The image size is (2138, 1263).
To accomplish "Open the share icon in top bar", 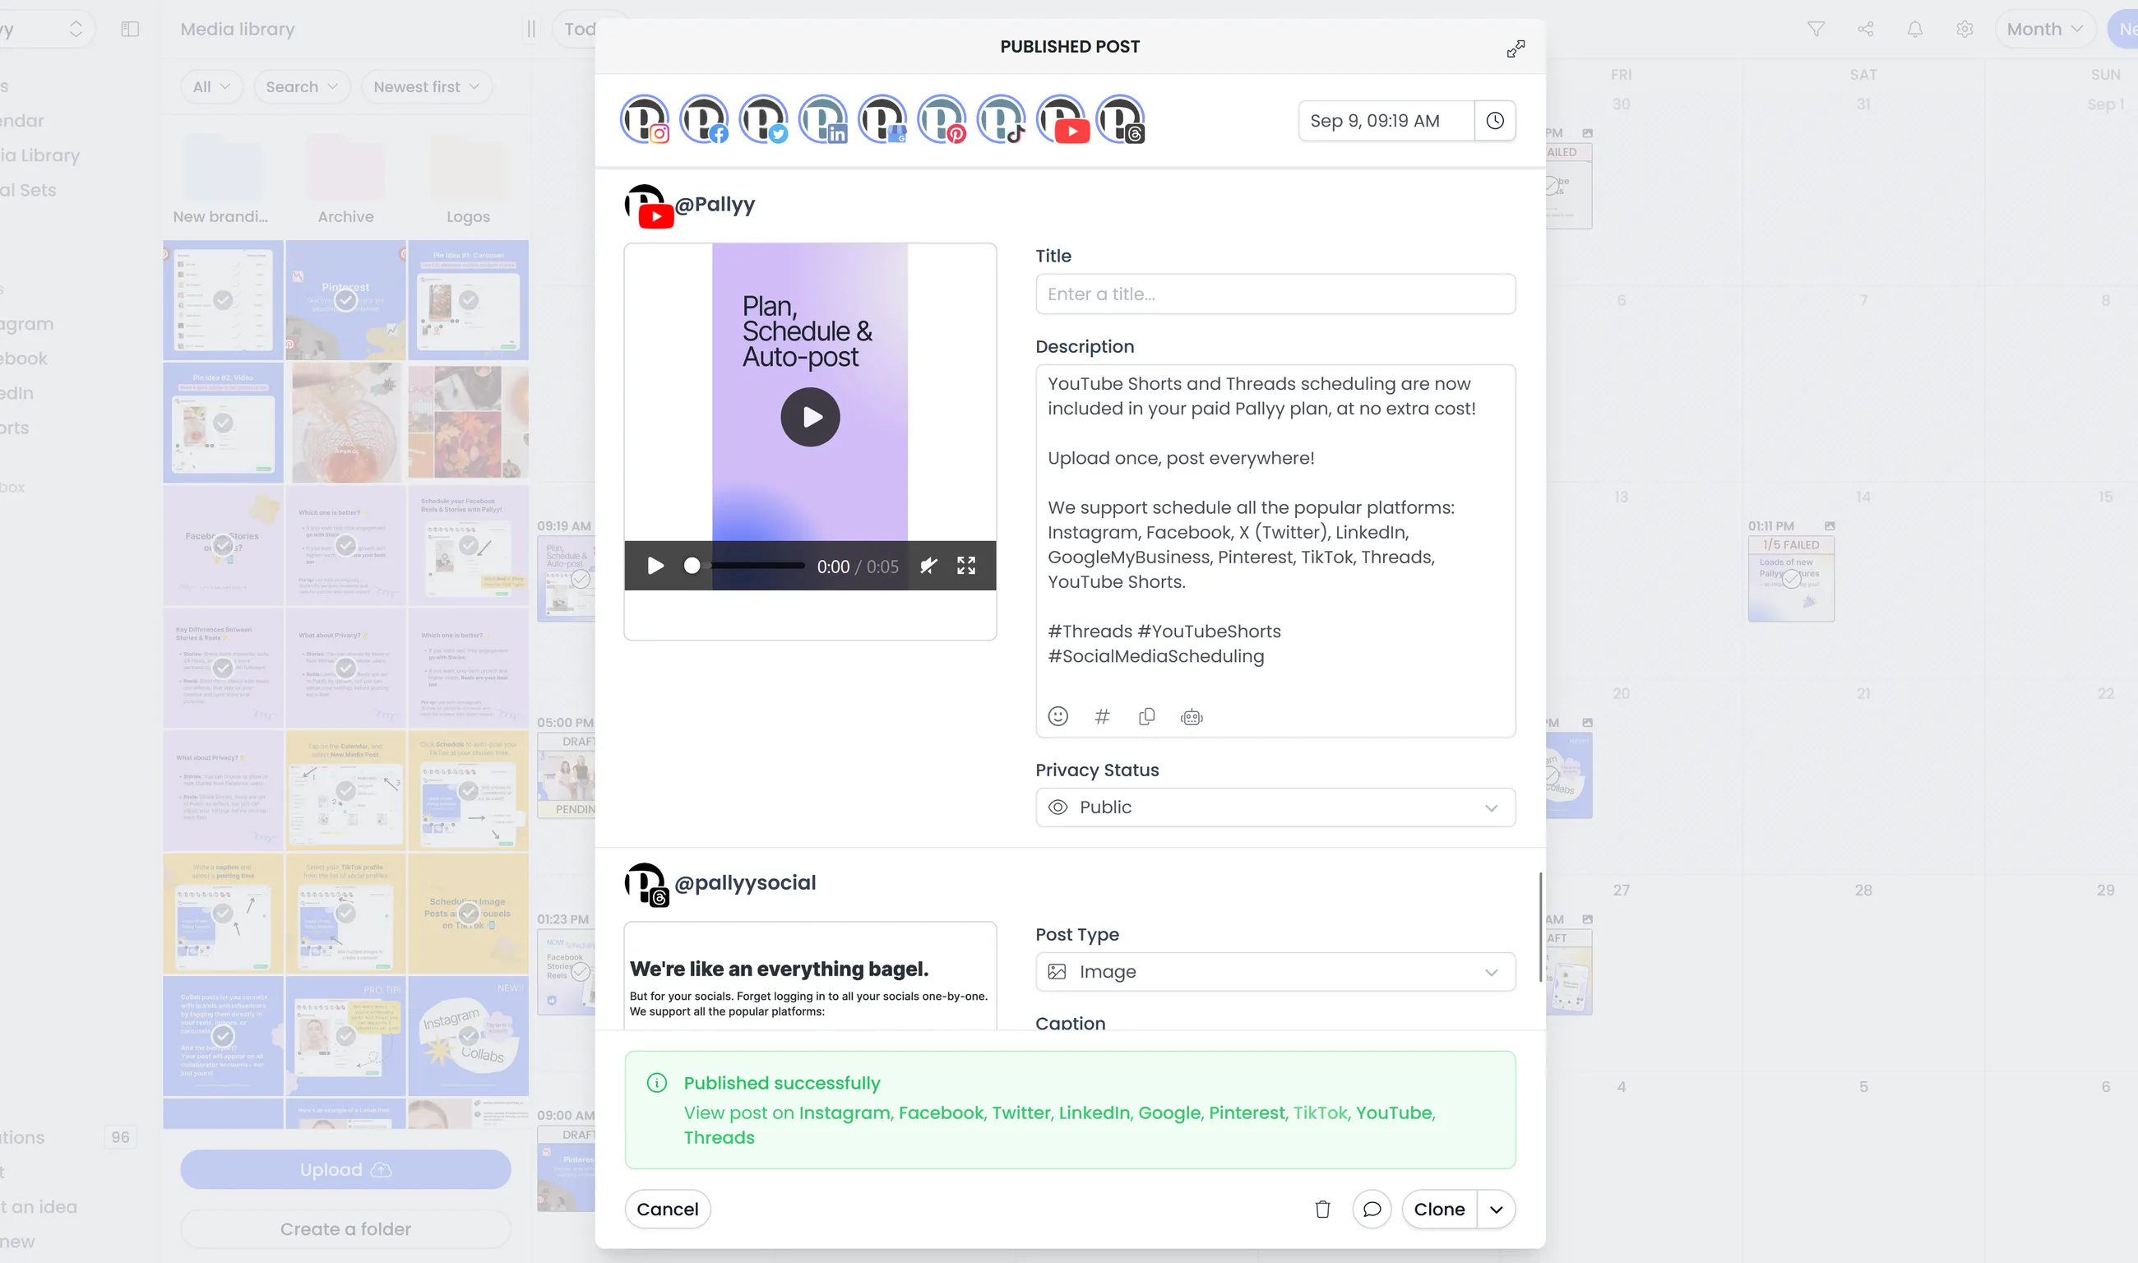I will pyautogui.click(x=1865, y=29).
